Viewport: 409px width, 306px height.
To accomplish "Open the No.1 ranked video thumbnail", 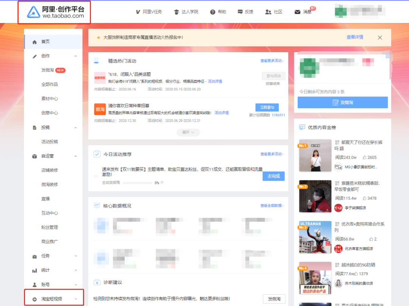I will coord(315,155).
